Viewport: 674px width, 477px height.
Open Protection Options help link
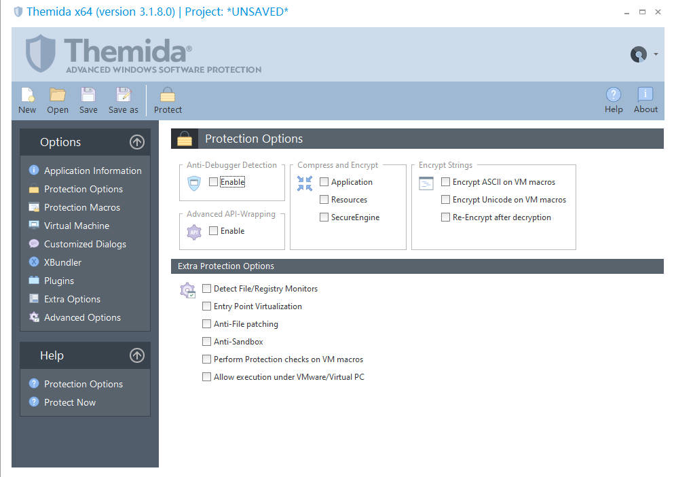(x=83, y=384)
